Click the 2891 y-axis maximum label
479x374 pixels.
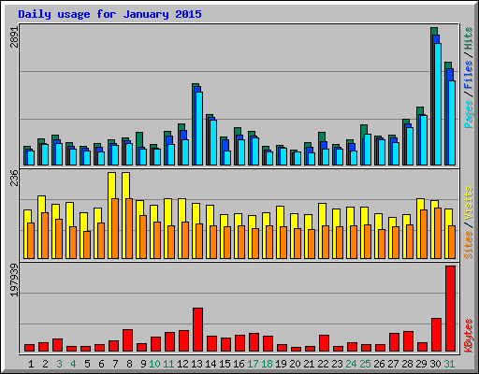tap(14, 37)
